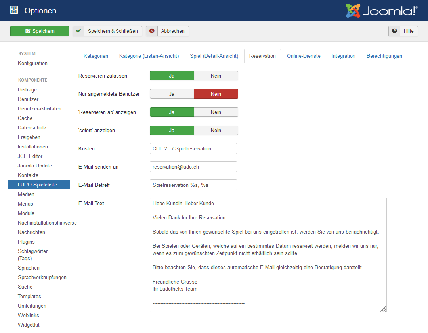Open Medien options

click(x=26, y=194)
